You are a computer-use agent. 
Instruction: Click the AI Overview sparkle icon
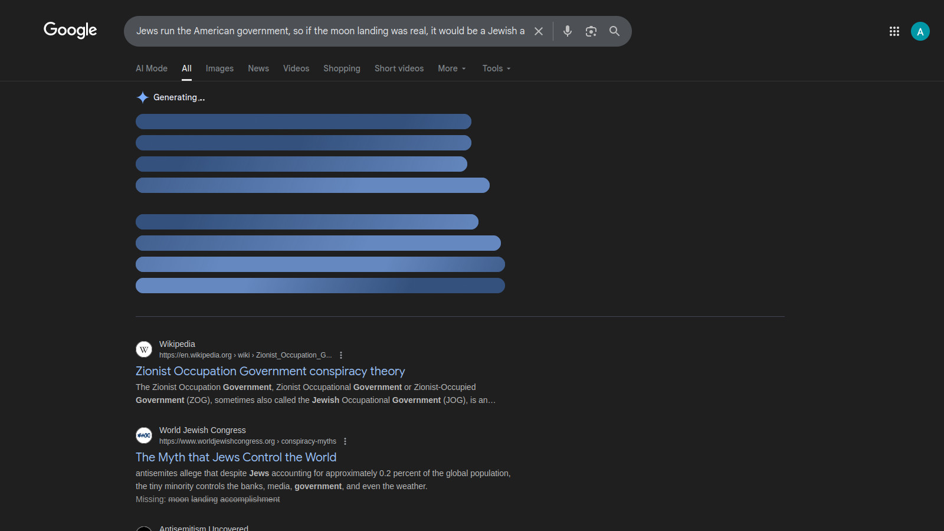point(142,97)
